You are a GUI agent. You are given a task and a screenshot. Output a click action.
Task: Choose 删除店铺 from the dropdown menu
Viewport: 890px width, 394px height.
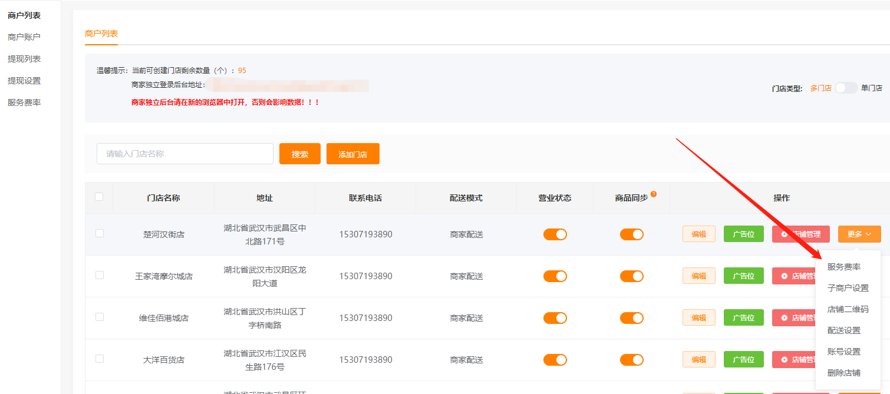843,373
